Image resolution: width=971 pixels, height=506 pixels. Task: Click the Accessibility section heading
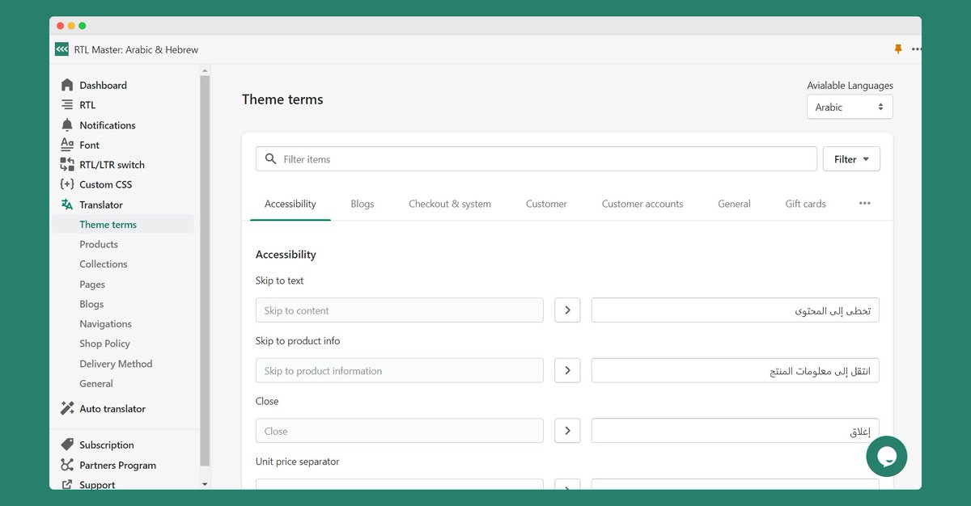pyautogui.click(x=286, y=255)
